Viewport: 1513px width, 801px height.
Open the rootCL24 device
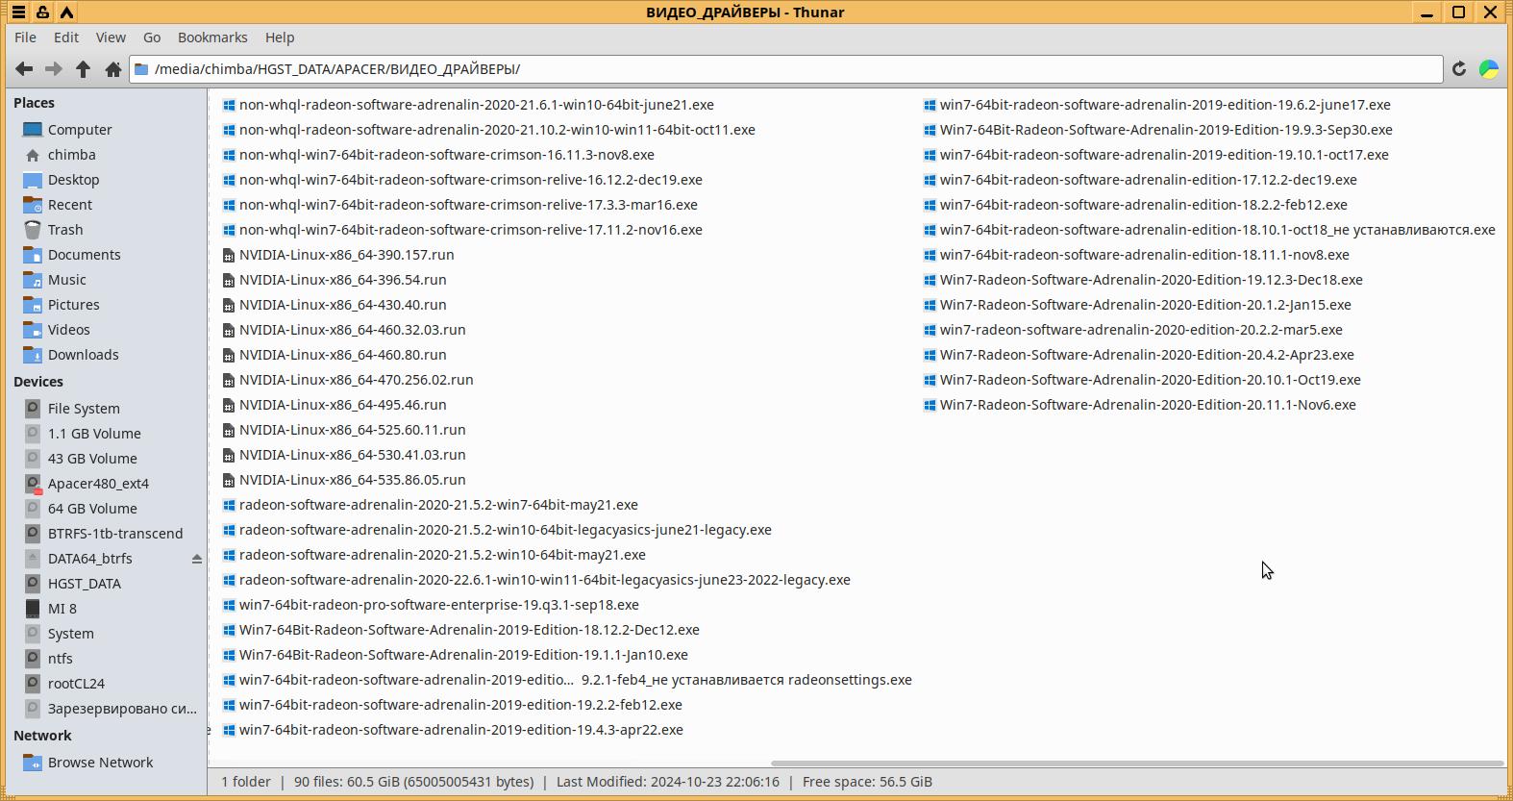(76, 684)
